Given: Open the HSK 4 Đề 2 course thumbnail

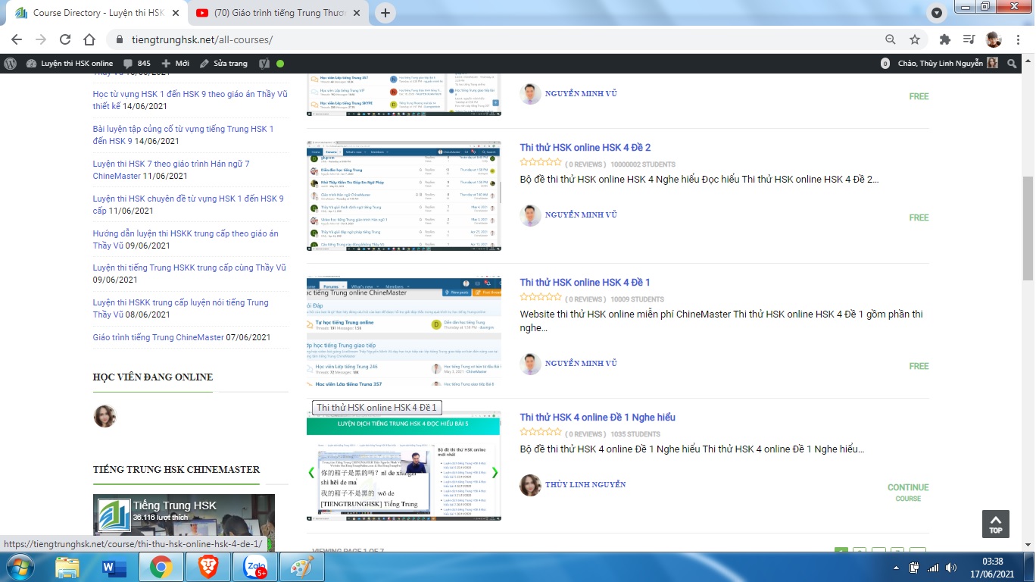Looking at the screenshot, I should pyautogui.click(x=404, y=196).
